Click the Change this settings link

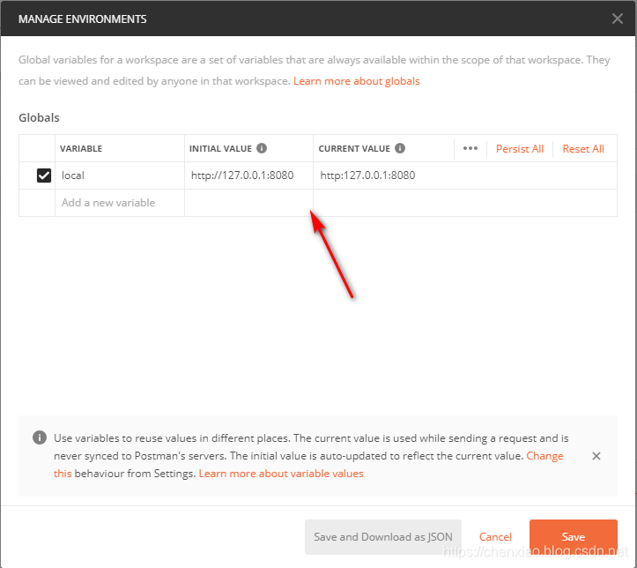[x=544, y=456]
